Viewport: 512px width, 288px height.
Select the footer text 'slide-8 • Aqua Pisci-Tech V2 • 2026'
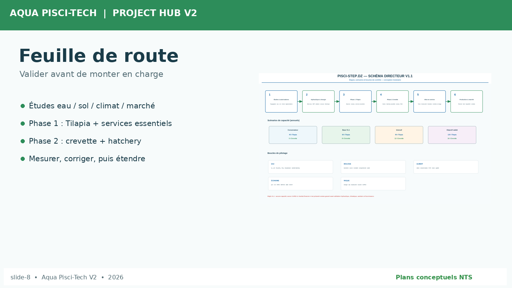coord(67,277)
